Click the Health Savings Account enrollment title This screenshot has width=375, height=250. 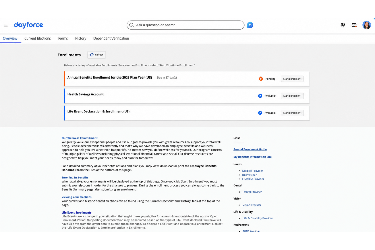[x=85, y=94]
